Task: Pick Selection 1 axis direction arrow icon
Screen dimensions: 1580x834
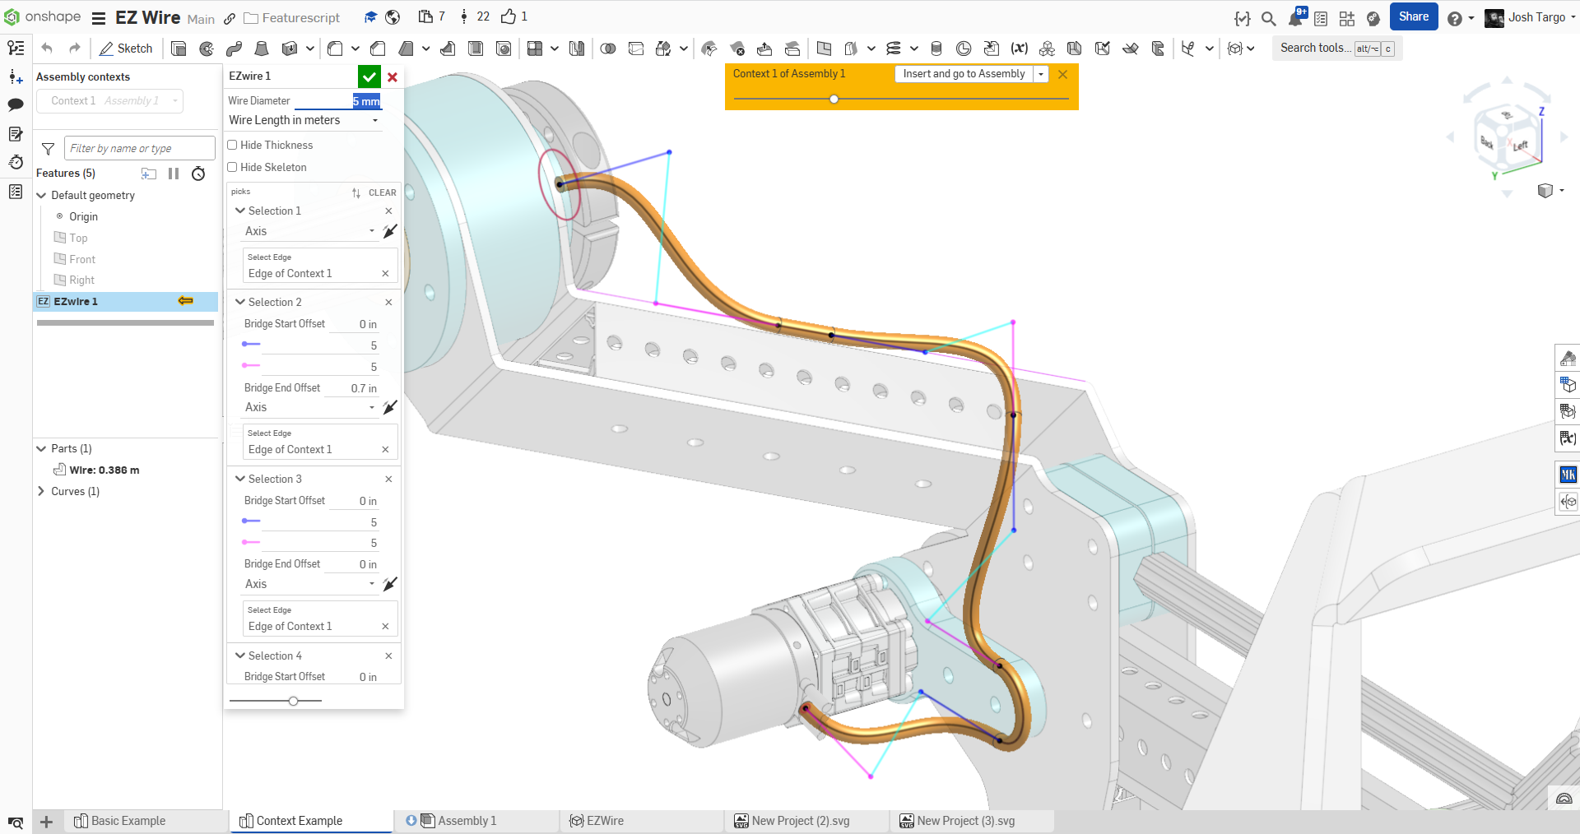Action: tap(390, 231)
